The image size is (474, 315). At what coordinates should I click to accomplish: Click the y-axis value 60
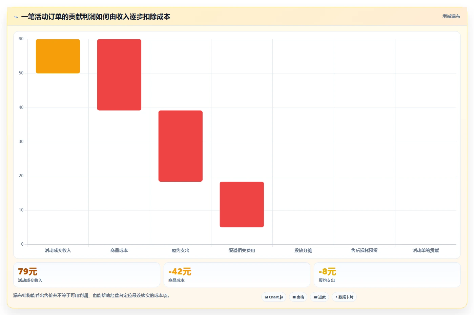coord(21,39)
